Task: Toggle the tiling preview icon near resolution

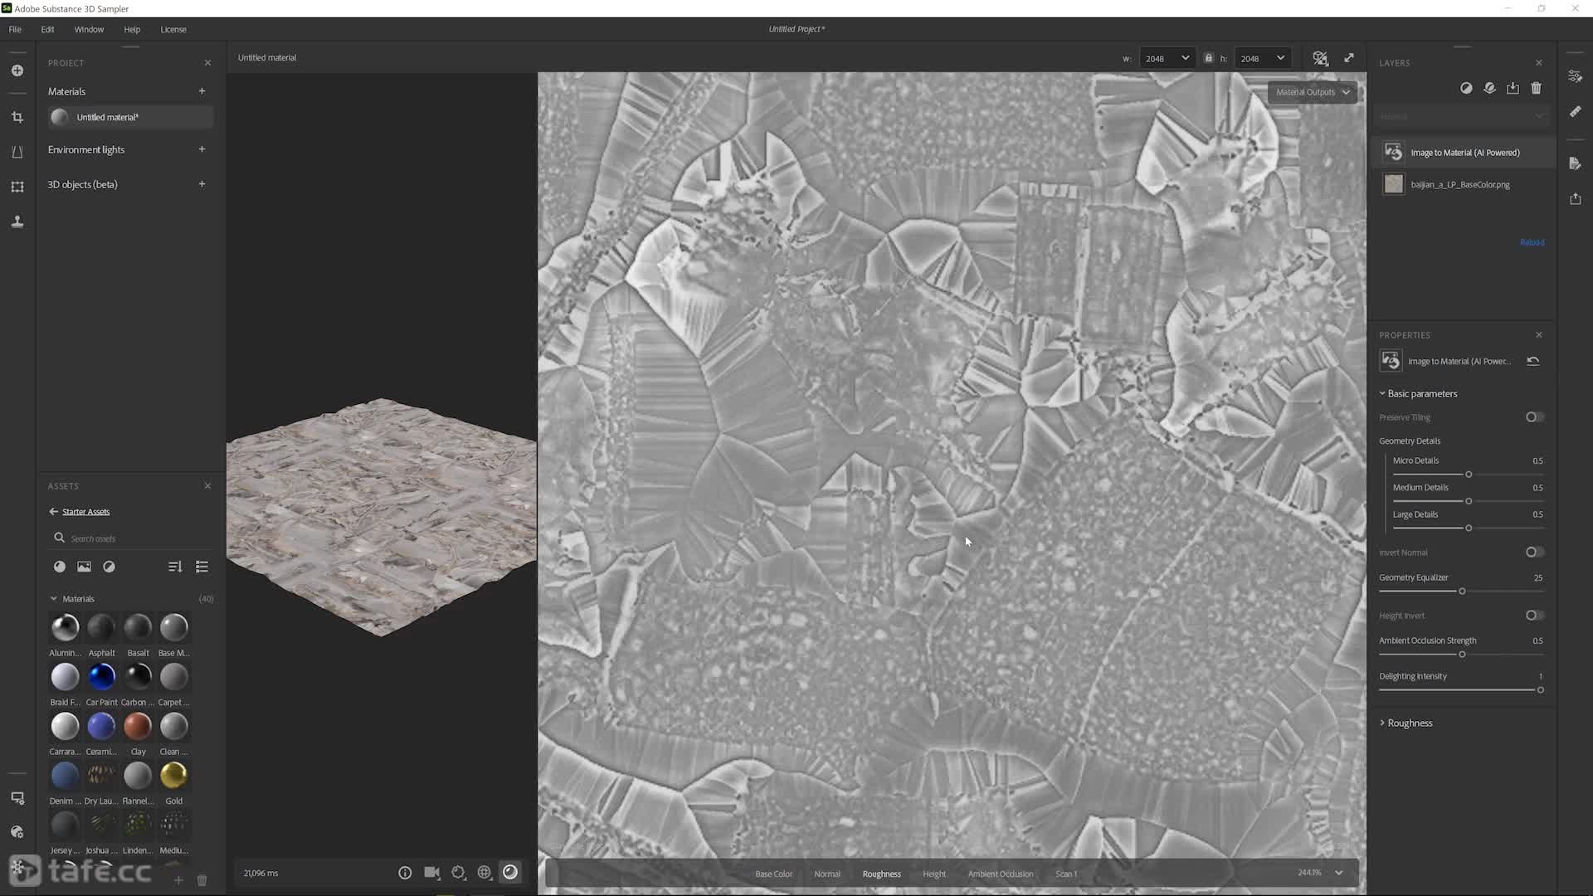Action: pos(1320,58)
